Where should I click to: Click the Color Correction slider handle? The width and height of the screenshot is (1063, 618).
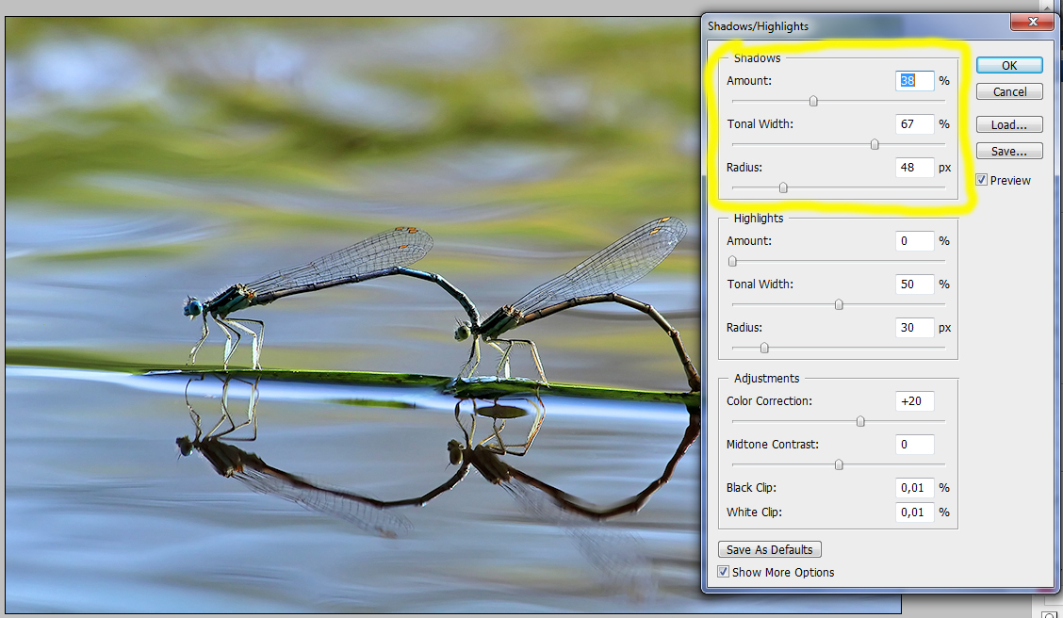point(860,422)
